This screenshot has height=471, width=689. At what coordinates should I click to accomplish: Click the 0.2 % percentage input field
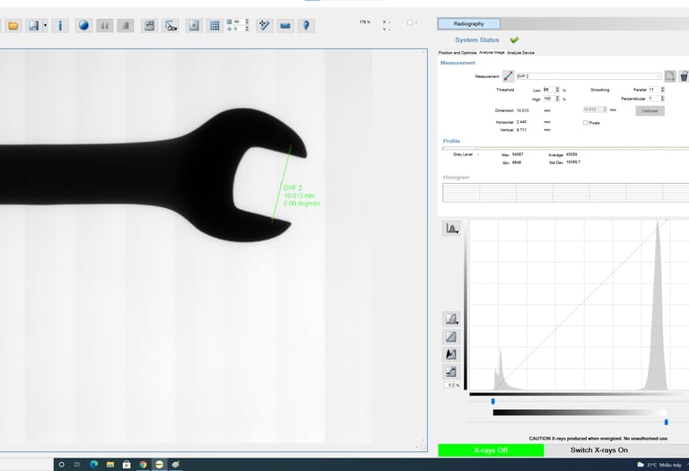pyautogui.click(x=450, y=386)
